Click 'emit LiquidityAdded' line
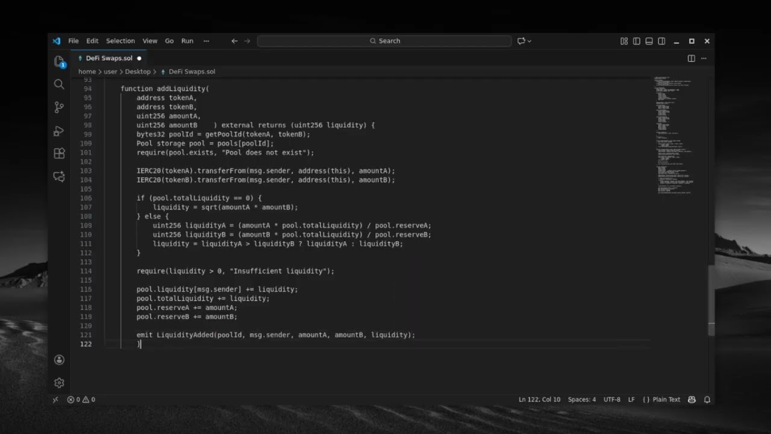 coord(276,335)
